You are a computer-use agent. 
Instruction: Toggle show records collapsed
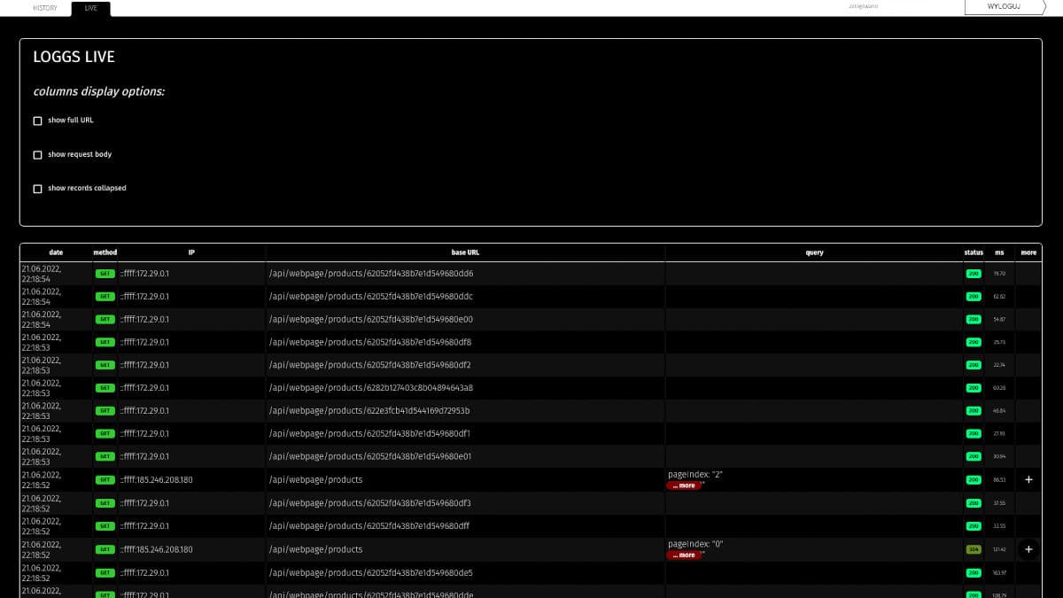pos(37,188)
